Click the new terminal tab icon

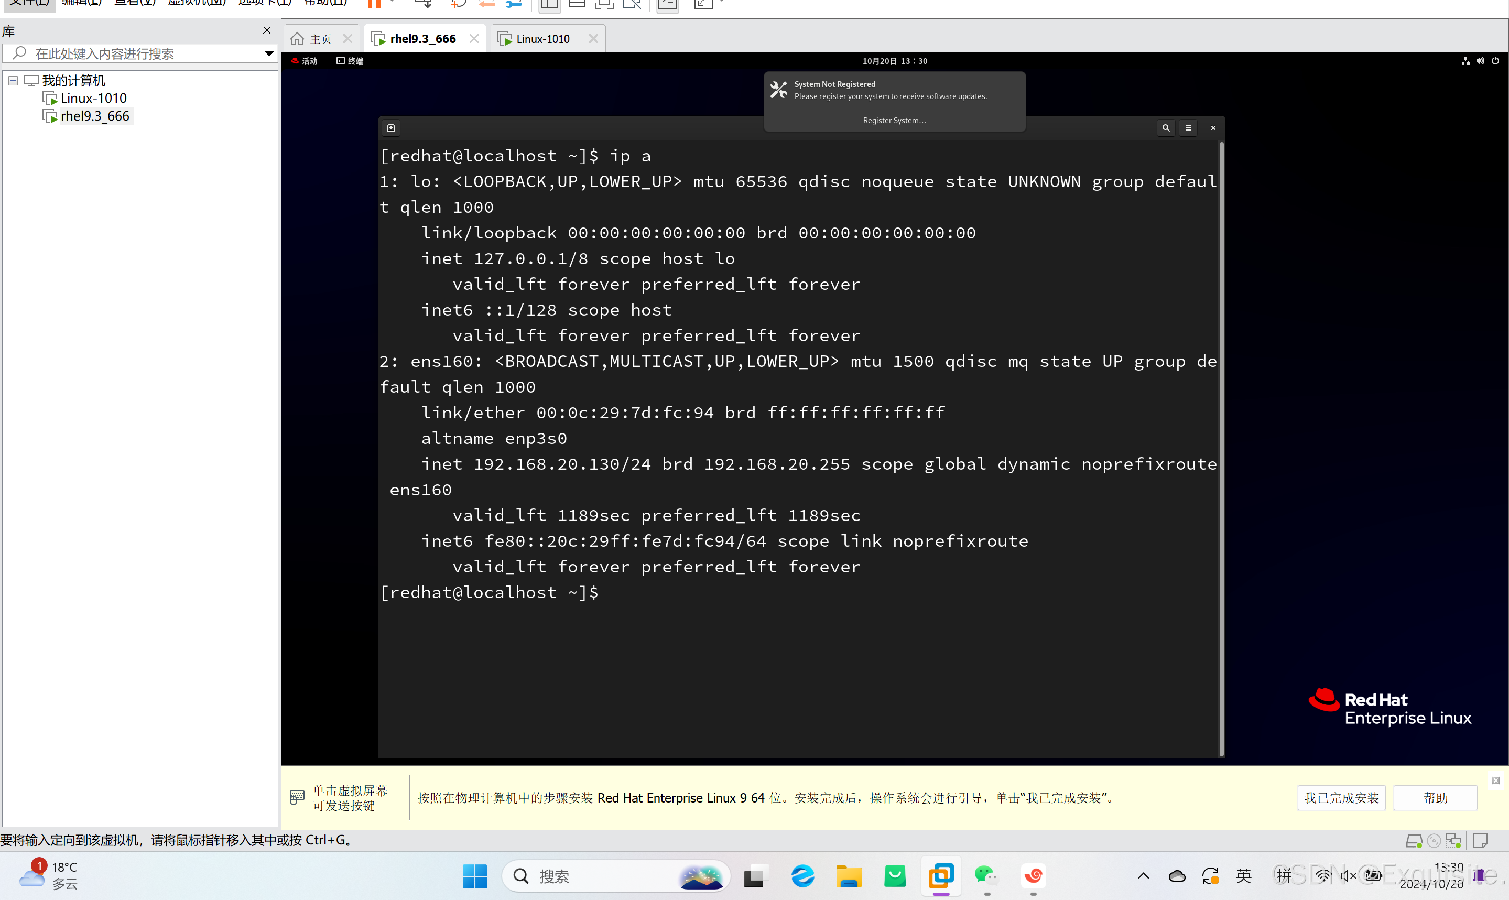tap(391, 128)
